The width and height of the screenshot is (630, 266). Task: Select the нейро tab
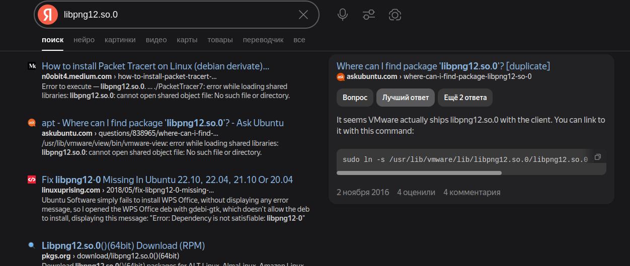pos(84,40)
